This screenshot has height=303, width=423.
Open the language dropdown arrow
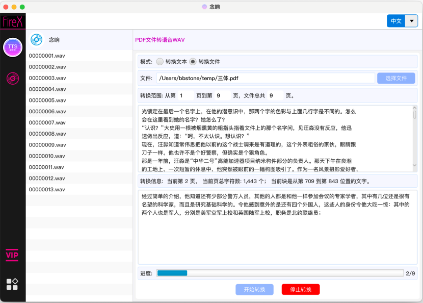(x=412, y=21)
